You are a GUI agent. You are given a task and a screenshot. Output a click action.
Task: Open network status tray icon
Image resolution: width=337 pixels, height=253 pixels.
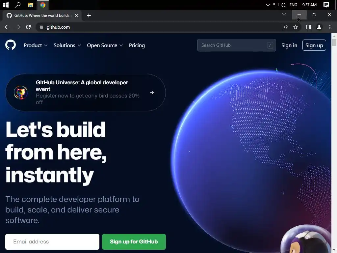coord(276,5)
